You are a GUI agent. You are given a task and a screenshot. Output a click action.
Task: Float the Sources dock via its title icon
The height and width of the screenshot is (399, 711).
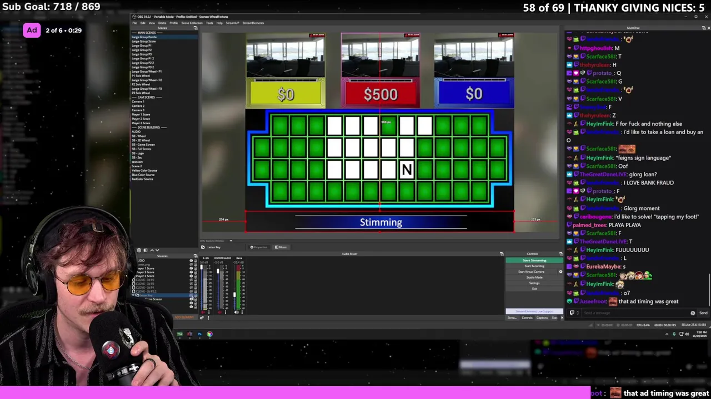(196, 256)
